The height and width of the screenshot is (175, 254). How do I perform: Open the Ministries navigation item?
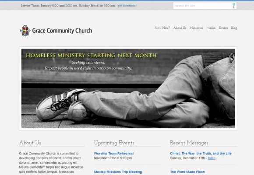196,28
